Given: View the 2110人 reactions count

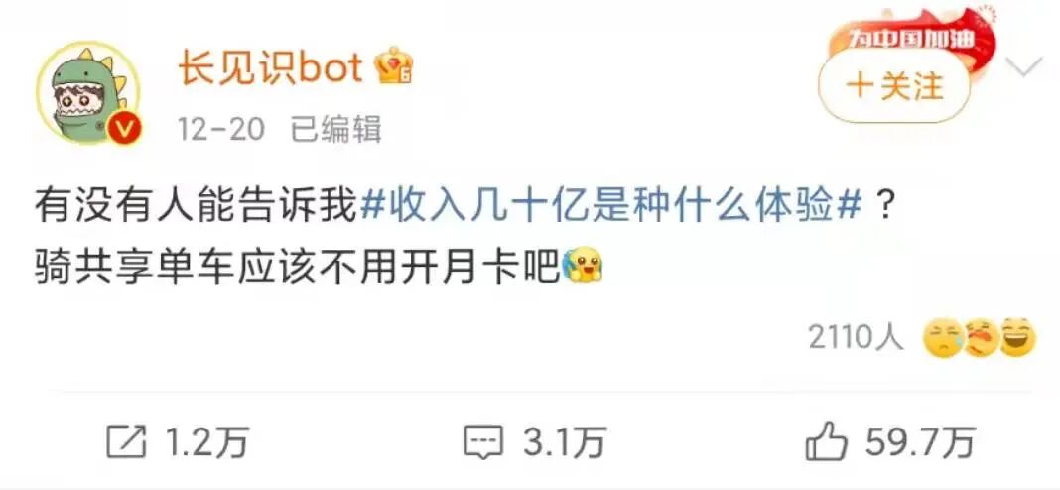Looking at the screenshot, I should [856, 337].
